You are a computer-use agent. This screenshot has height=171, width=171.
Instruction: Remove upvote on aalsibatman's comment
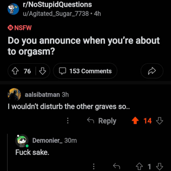(x=135, y=121)
